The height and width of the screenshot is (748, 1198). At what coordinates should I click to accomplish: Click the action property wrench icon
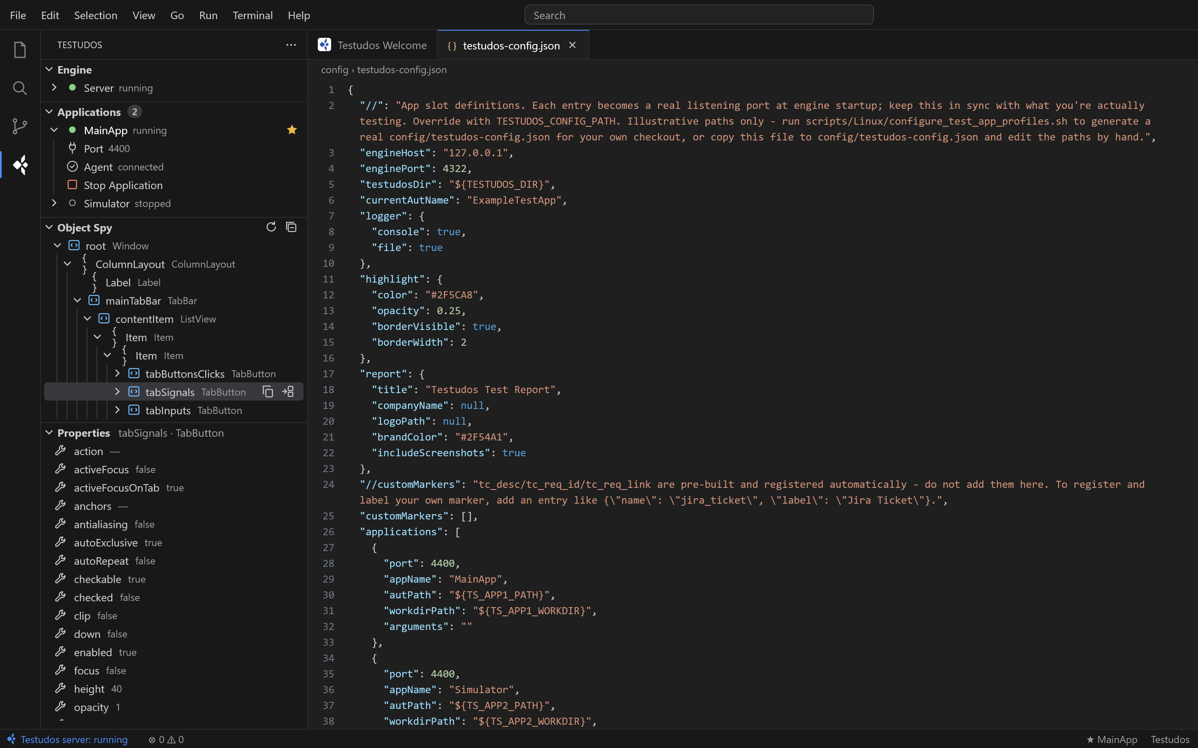(x=60, y=451)
